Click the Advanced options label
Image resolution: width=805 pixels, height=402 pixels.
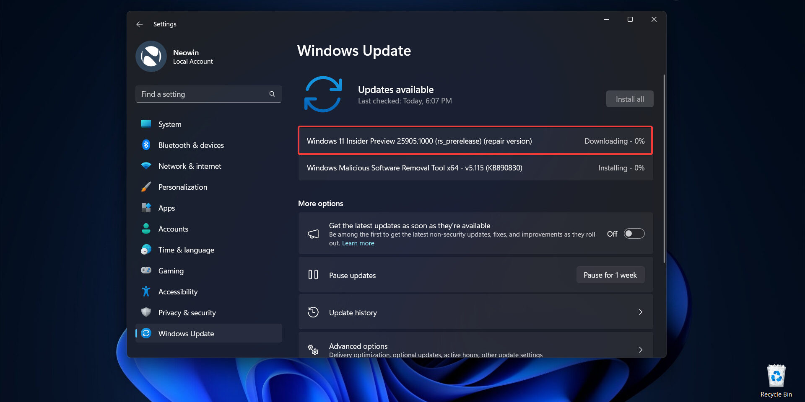click(358, 346)
